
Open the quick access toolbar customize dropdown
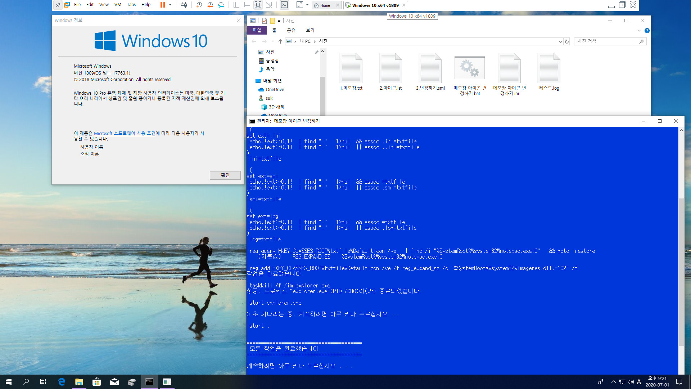[279, 21]
